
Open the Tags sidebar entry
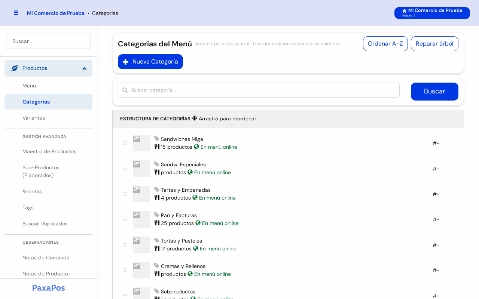(x=48, y=207)
